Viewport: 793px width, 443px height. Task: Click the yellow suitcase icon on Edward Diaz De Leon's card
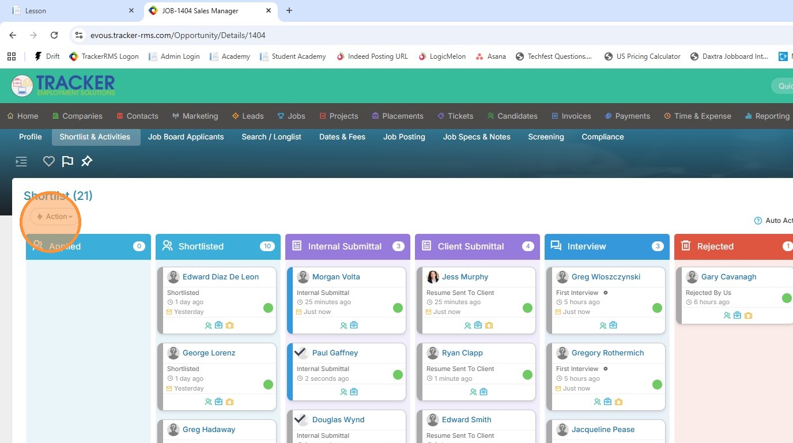(x=229, y=325)
